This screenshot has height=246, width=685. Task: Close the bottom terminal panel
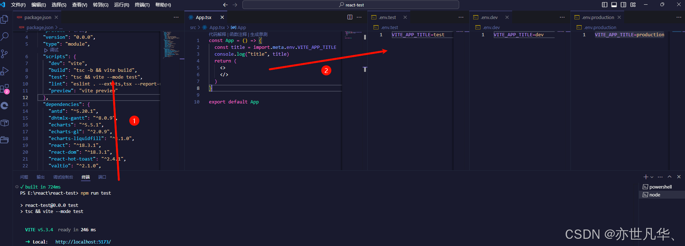coord(679,177)
